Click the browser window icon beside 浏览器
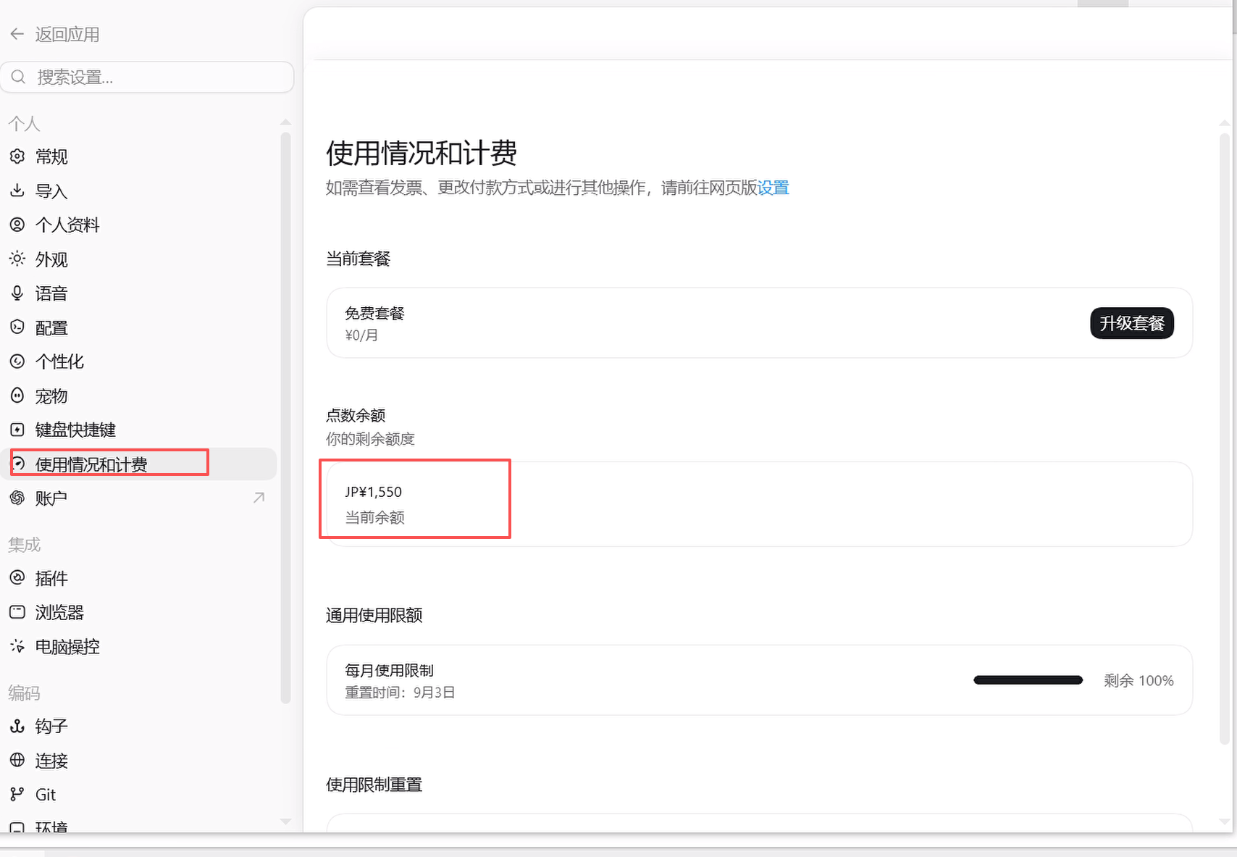The width and height of the screenshot is (1237, 857). pos(17,612)
